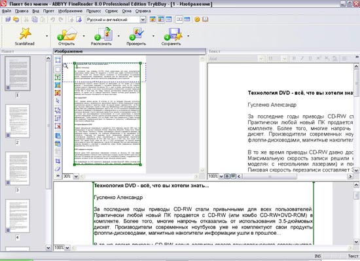
Task: Open the 30% image zoom dropdown
Action: (76, 177)
